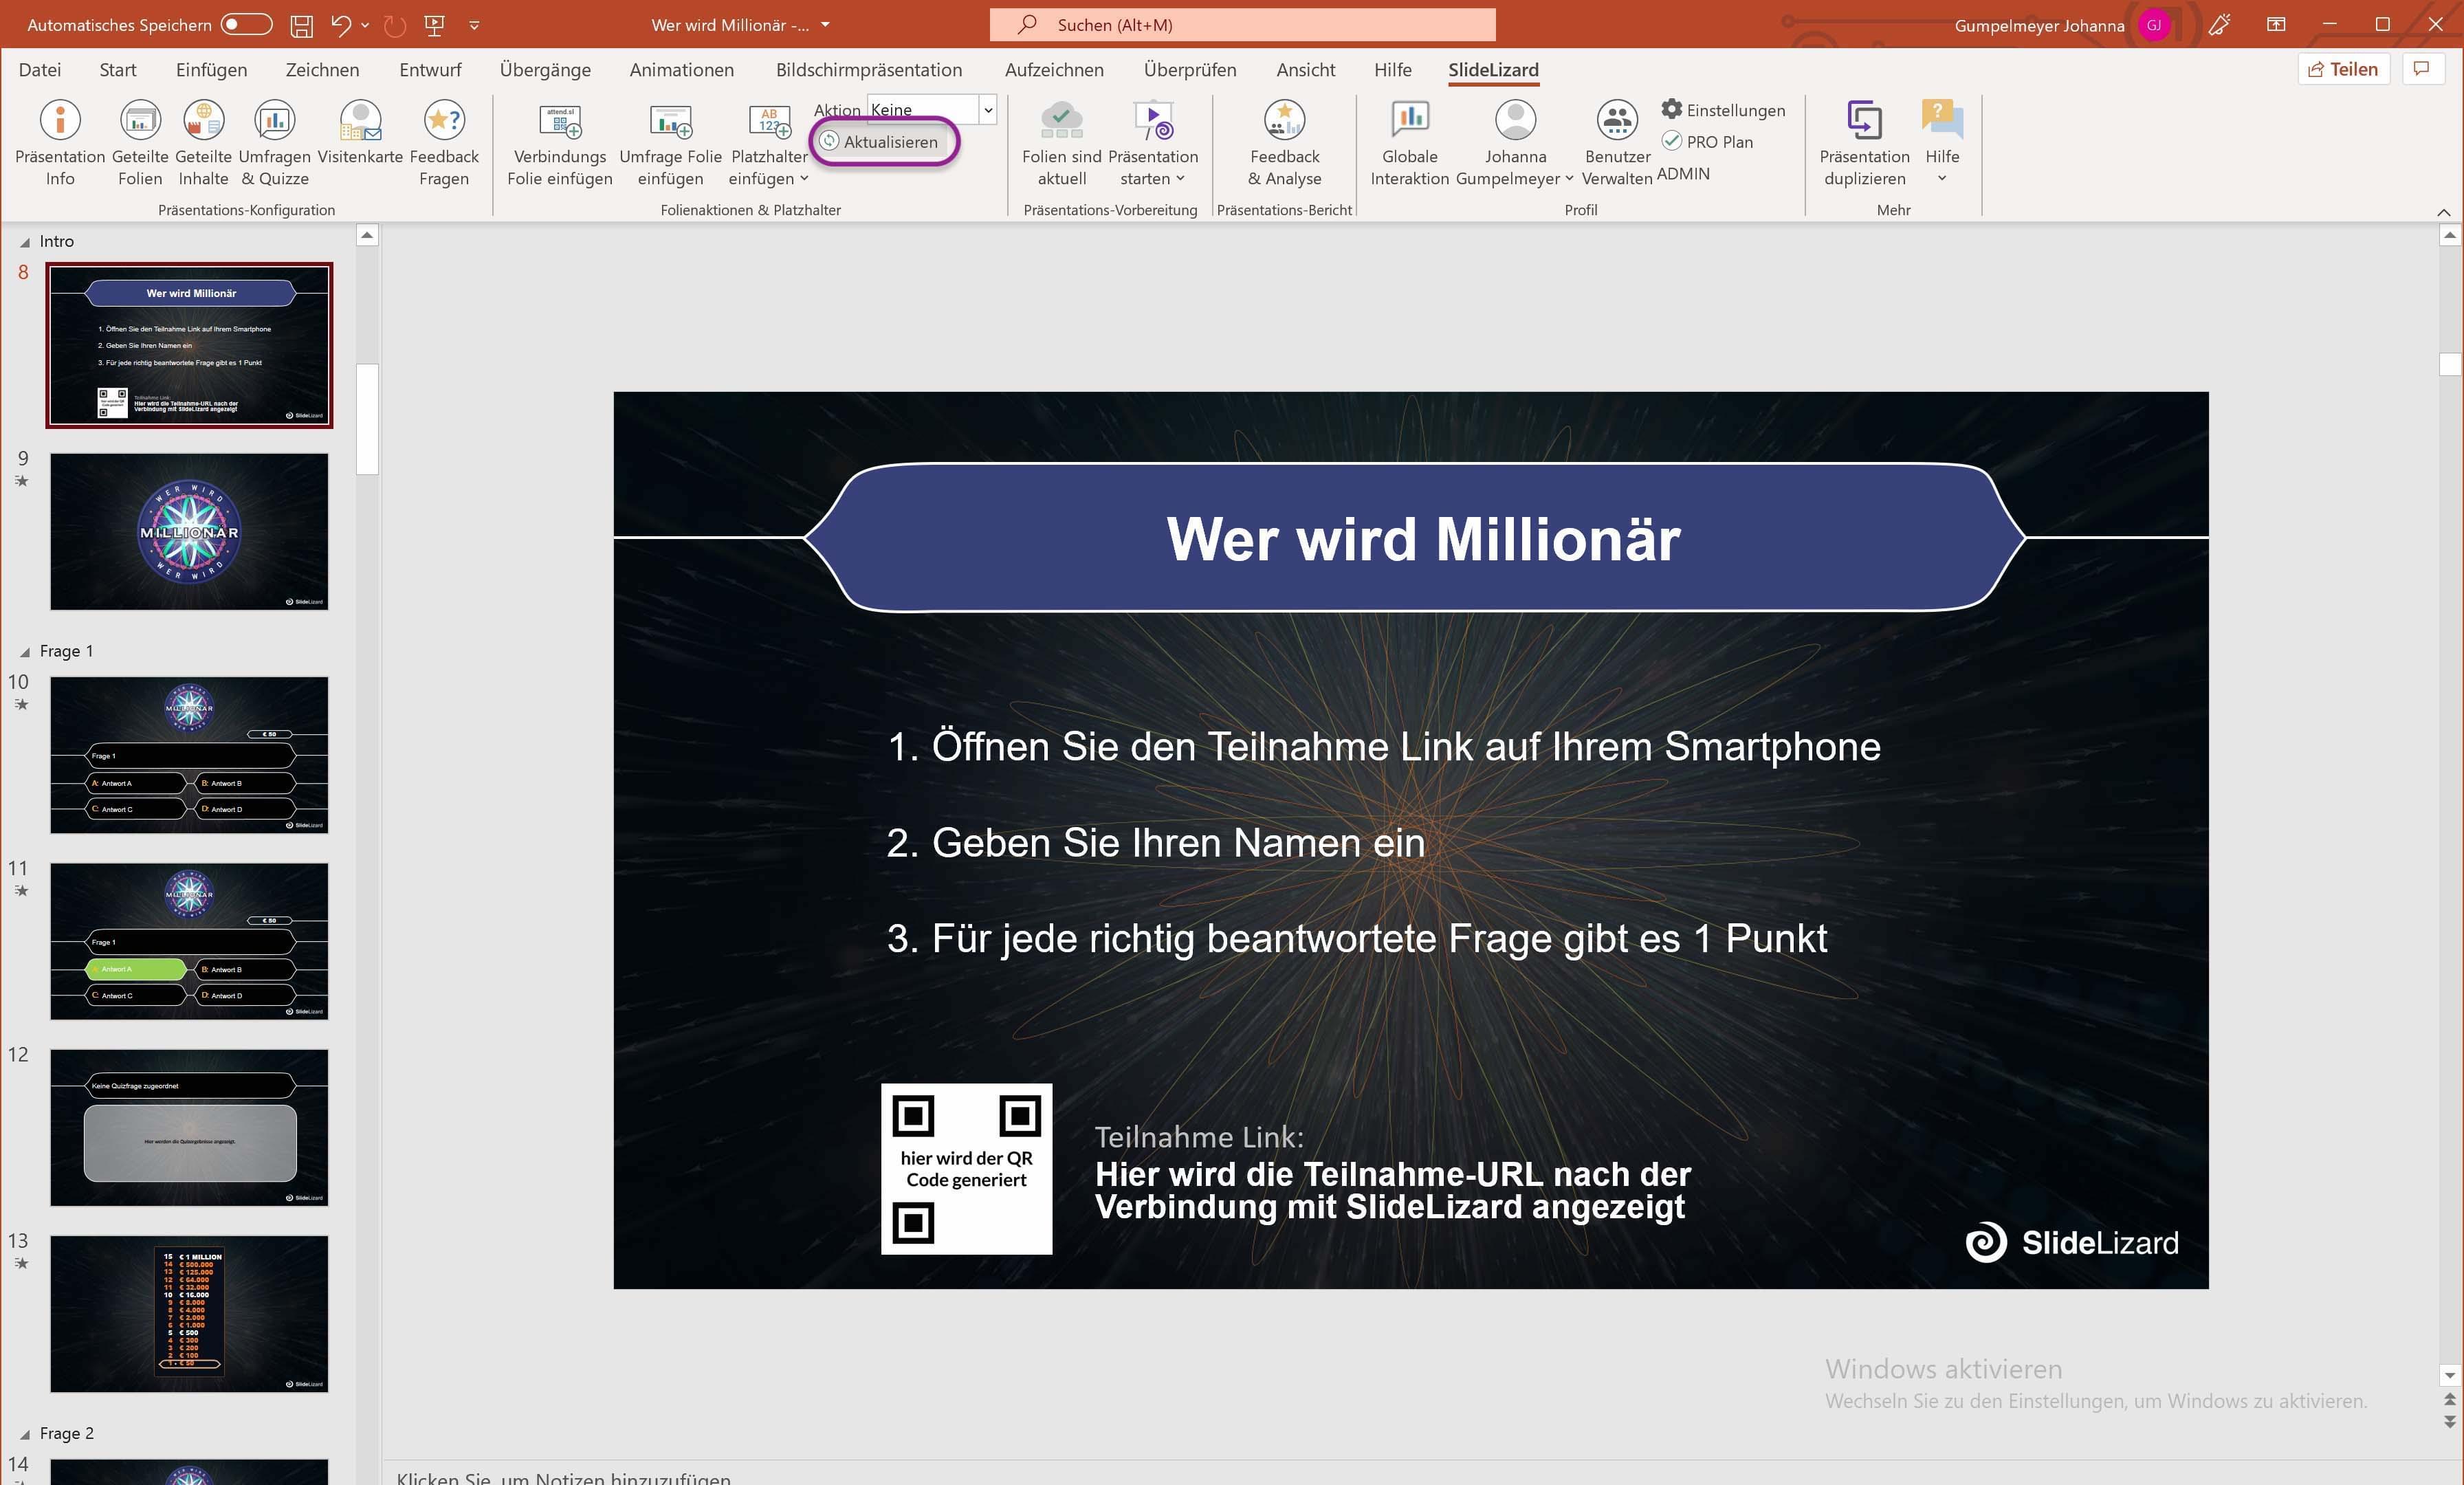The height and width of the screenshot is (1485, 2464).
Task: Open the Datei menu
Action: 39,70
